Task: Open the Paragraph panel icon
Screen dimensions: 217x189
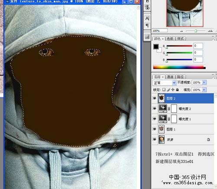Action: 147,26
